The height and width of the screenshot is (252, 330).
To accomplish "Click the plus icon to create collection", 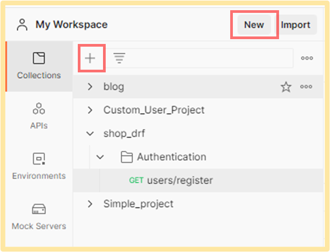I will 90,58.
